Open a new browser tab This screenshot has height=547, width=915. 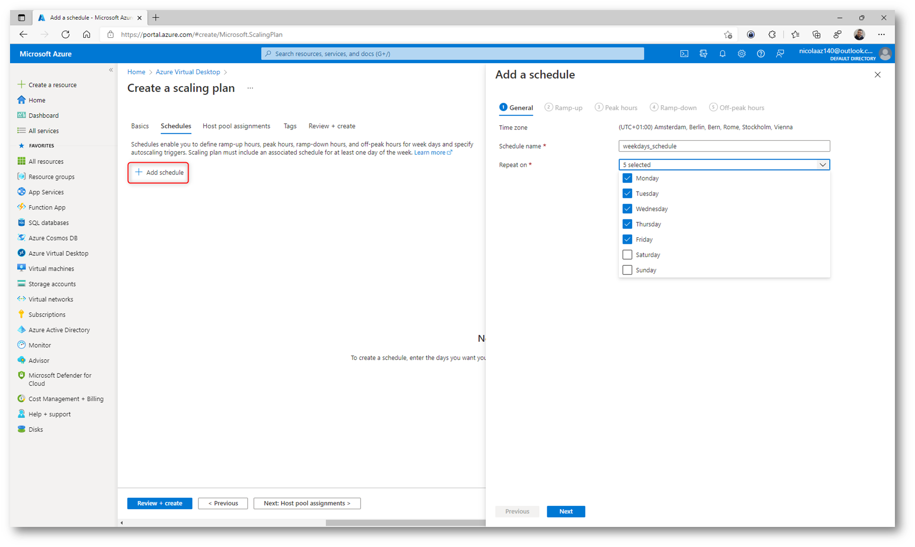(x=155, y=18)
